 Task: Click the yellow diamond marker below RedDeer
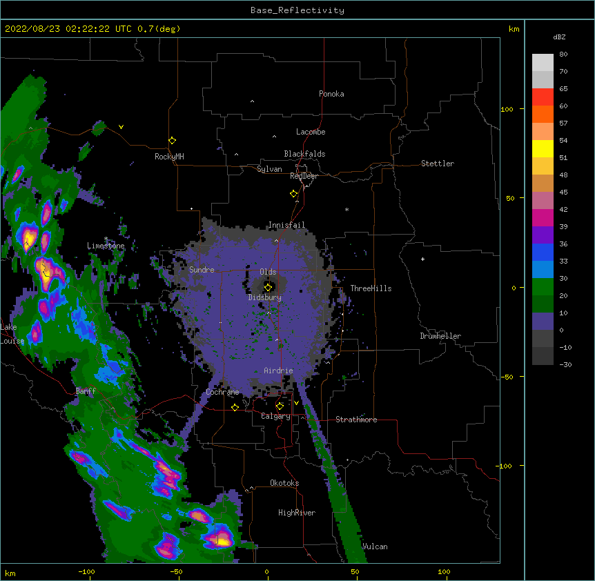[293, 194]
